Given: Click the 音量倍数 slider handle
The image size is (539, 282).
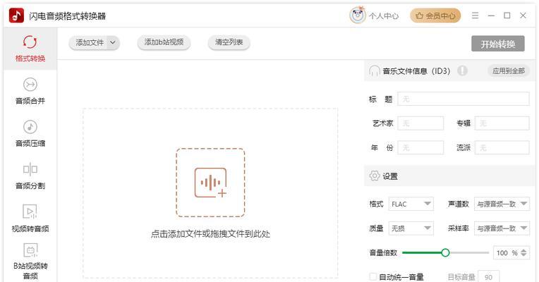Looking at the screenshot, I should click(445, 253).
